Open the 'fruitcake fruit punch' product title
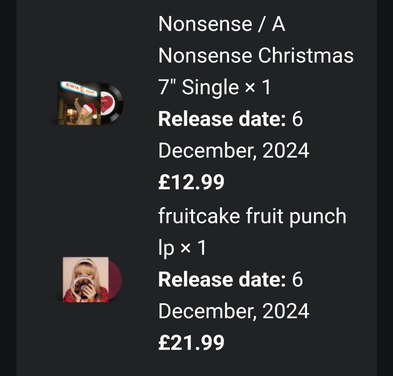The width and height of the screenshot is (393, 376). (252, 216)
